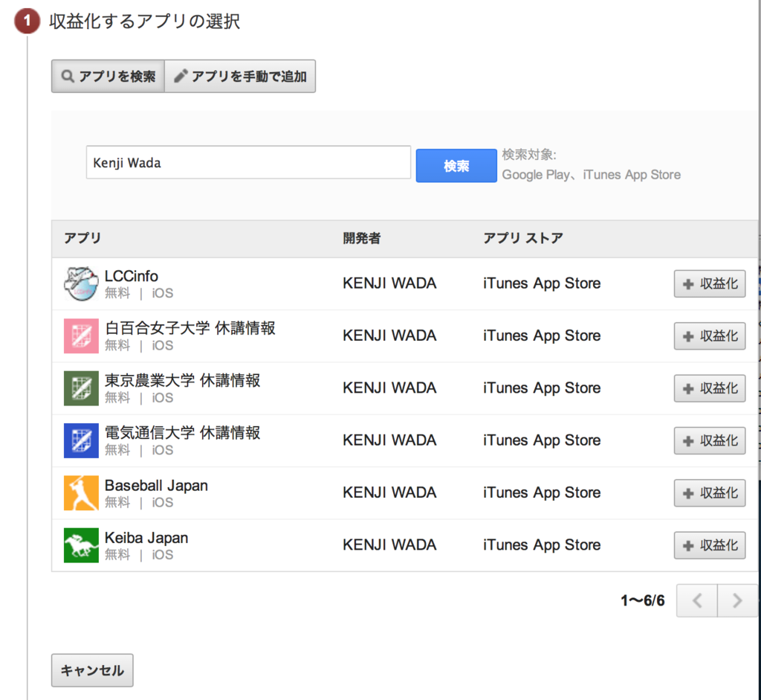This screenshot has height=700, width=761.
Task: Click the キャンセル button
Action: [x=92, y=670]
